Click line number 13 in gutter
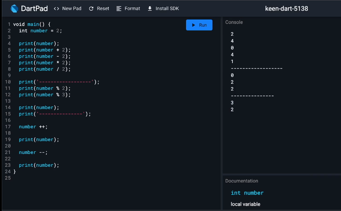 pos(8,101)
